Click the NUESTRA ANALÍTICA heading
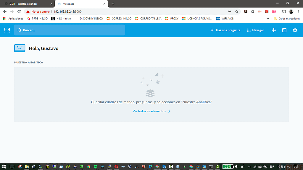This screenshot has width=303, height=170. pyautogui.click(x=29, y=63)
